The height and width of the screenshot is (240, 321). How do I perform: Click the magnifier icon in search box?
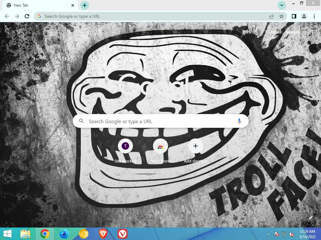click(x=82, y=121)
